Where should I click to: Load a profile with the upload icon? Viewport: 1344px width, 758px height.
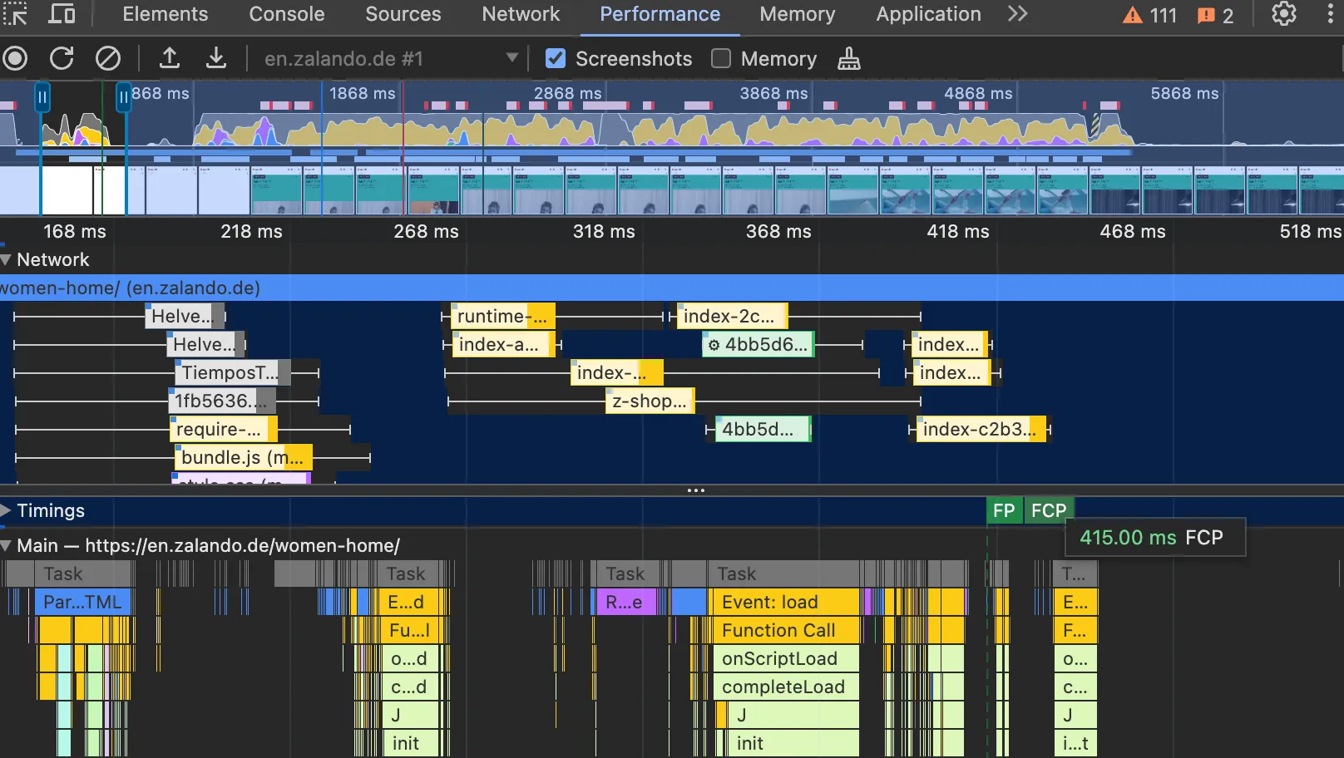click(170, 59)
